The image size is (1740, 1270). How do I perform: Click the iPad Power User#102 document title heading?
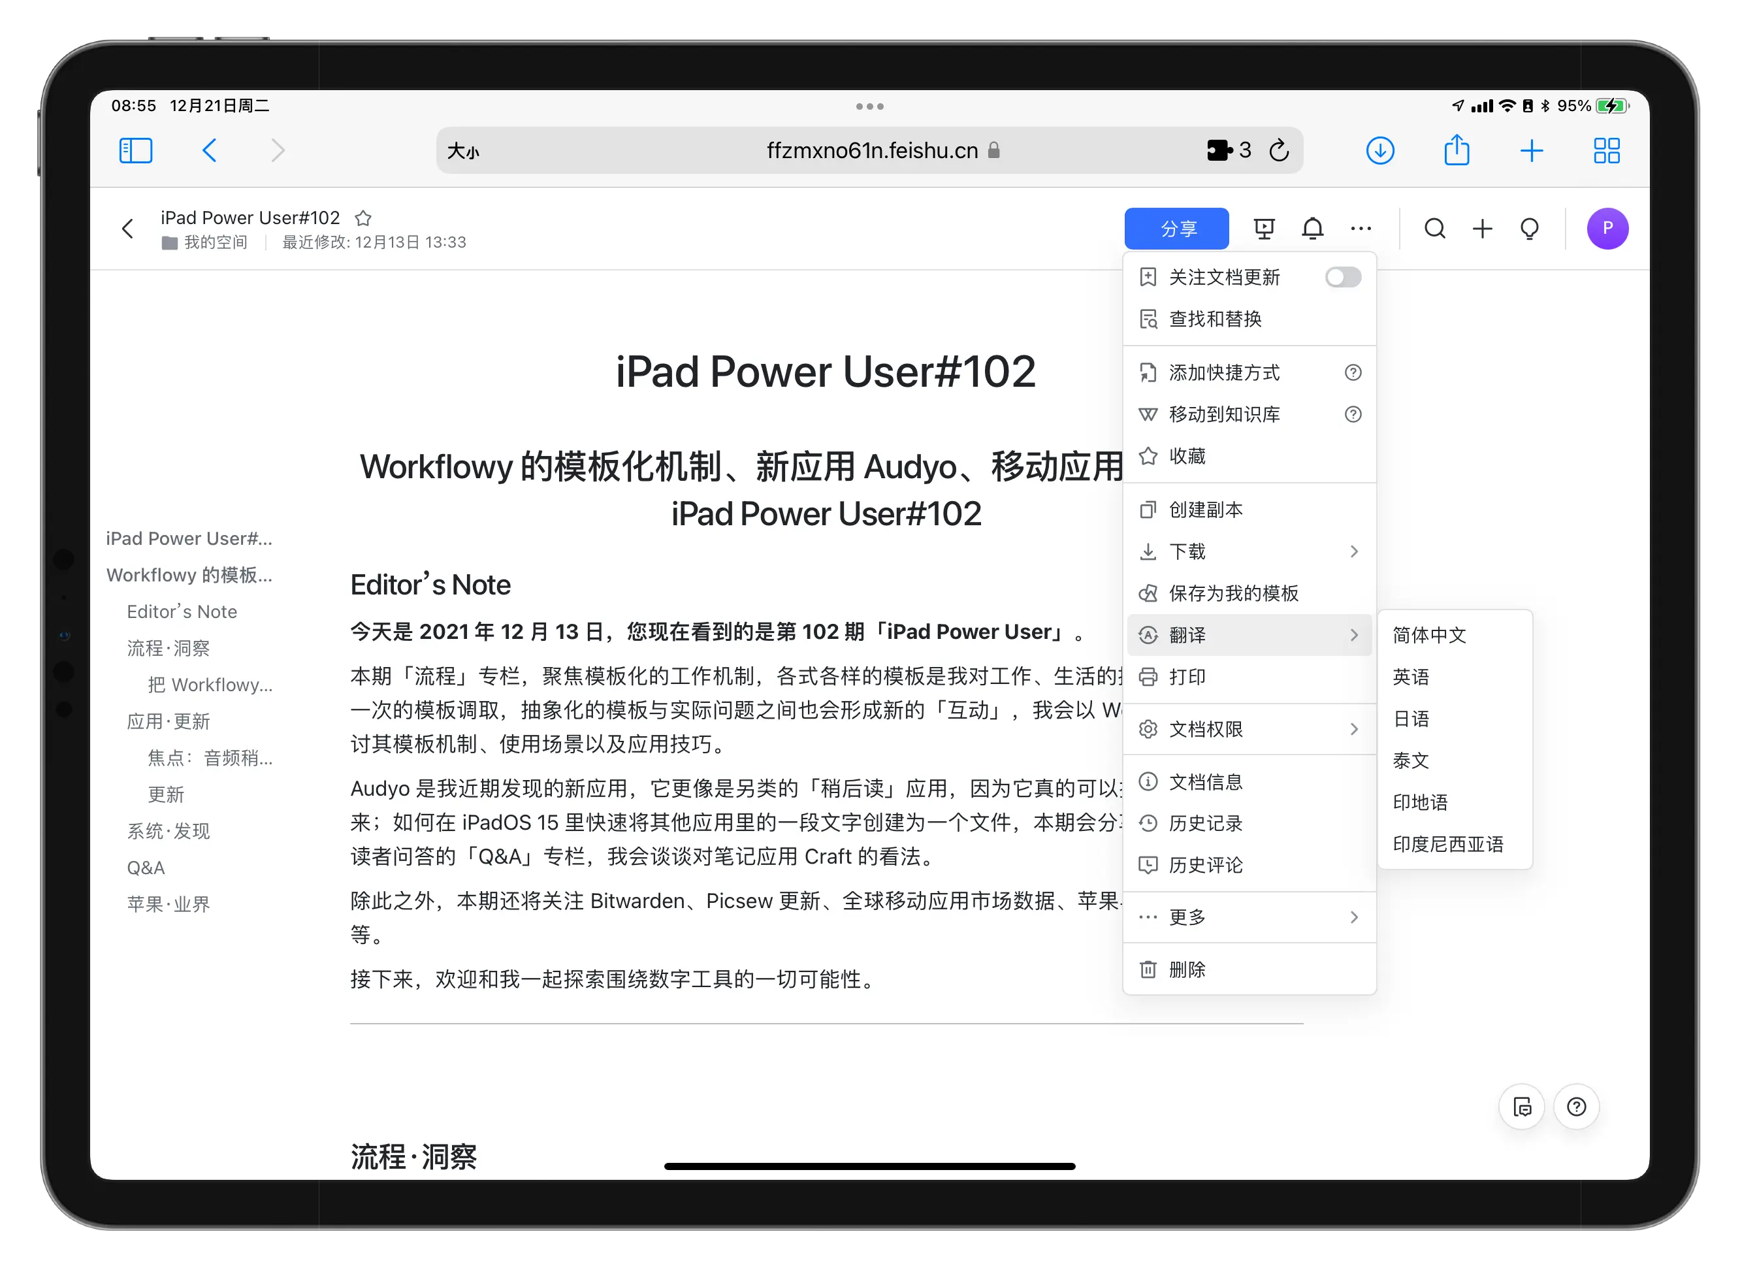click(826, 372)
